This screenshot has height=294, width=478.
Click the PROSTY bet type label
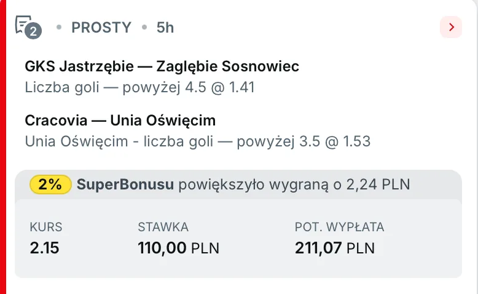point(101,28)
